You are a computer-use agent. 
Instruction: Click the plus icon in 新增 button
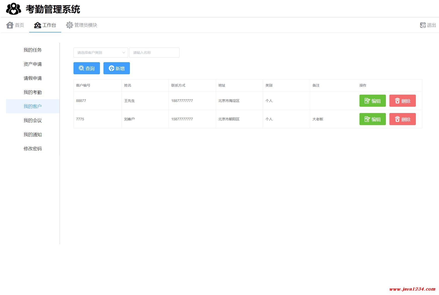click(112, 68)
